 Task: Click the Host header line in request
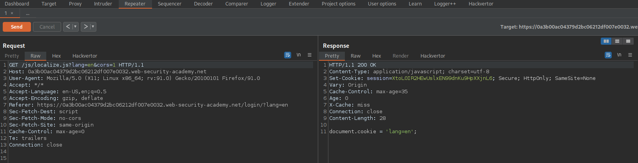pos(108,72)
